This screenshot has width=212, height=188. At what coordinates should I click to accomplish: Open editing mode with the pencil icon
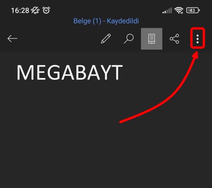pos(106,39)
